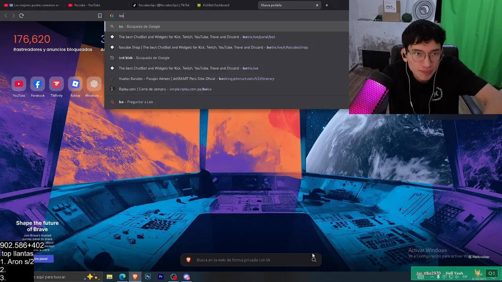Open the Facebook shortcut tile
Viewport: 502px width, 282px height.
click(x=38, y=84)
